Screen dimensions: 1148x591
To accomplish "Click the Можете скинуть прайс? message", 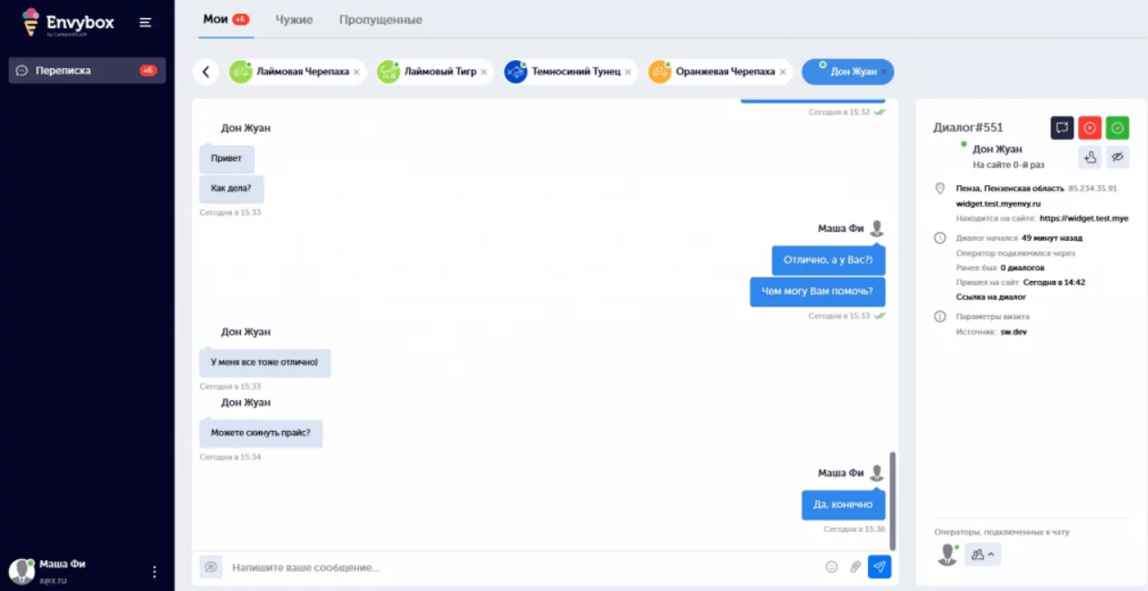I will coord(261,433).
